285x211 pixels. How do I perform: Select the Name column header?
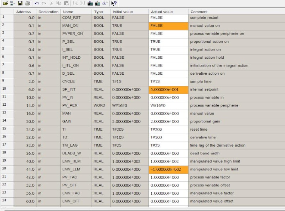pos(76,12)
